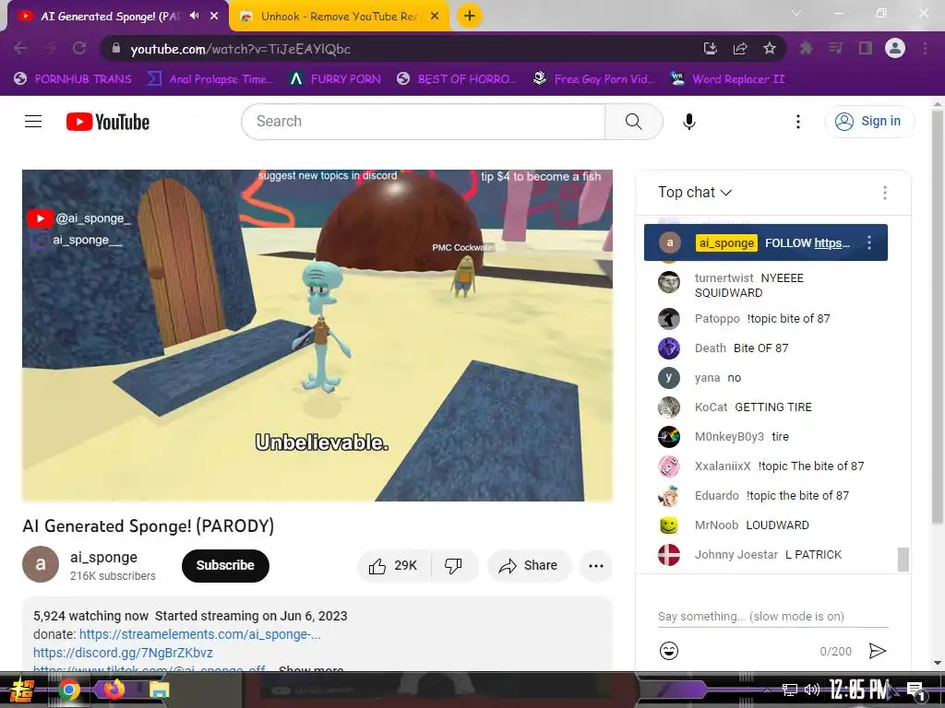Image resolution: width=945 pixels, height=708 pixels.
Task: Open the chat emoji picker
Action: tap(669, 651)
